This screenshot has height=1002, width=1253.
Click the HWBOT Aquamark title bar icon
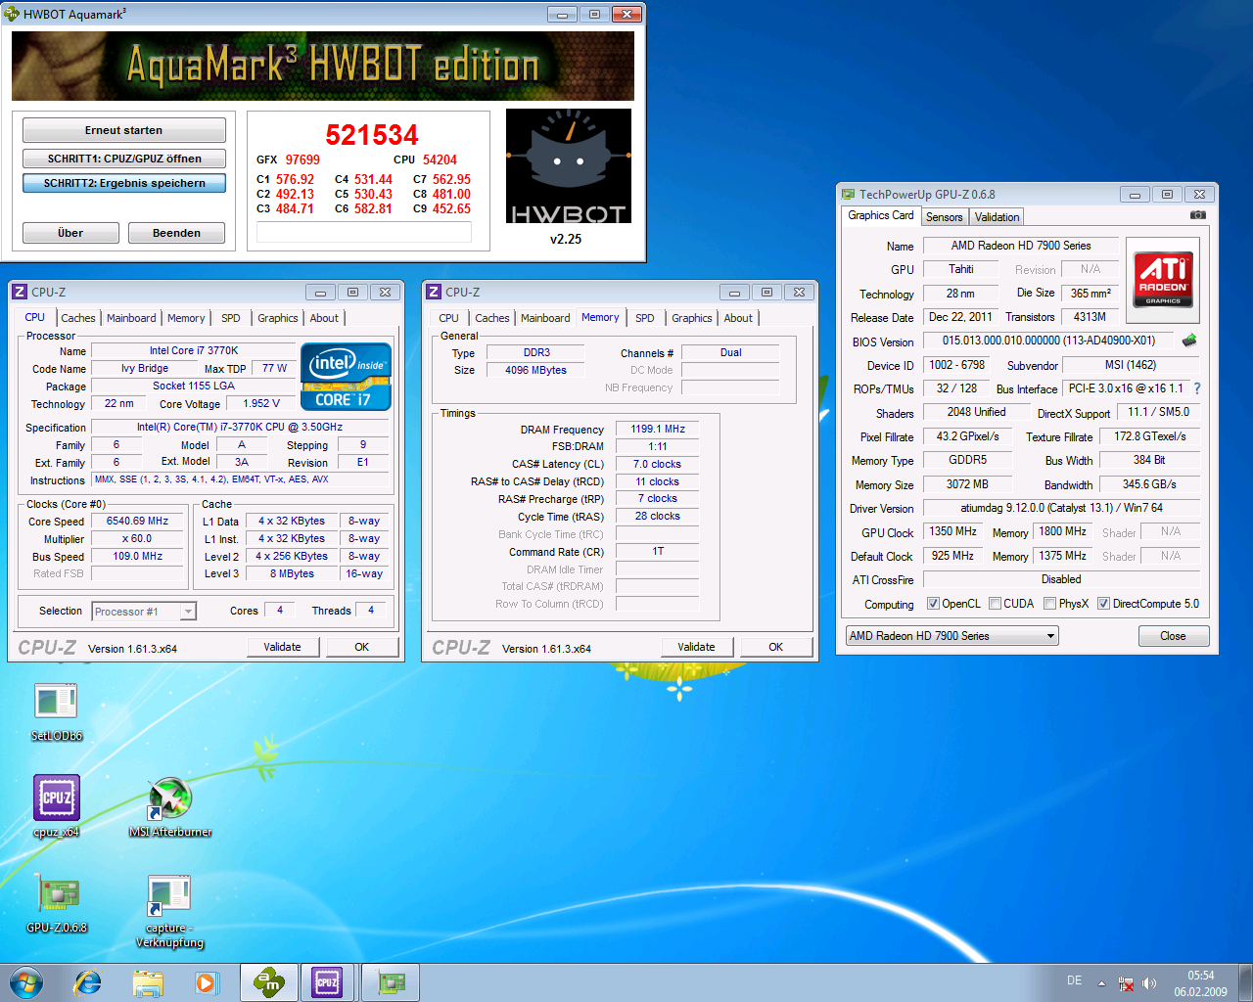(x=12, y=14)
